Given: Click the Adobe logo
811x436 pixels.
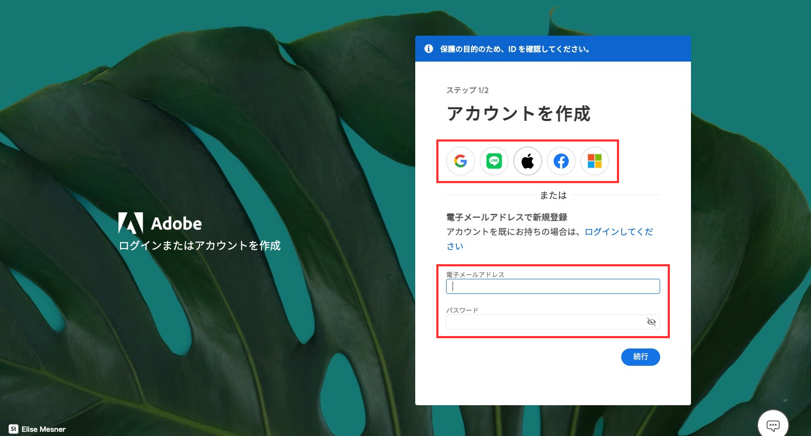Looking at the screenshot, I should coord(160,223).
